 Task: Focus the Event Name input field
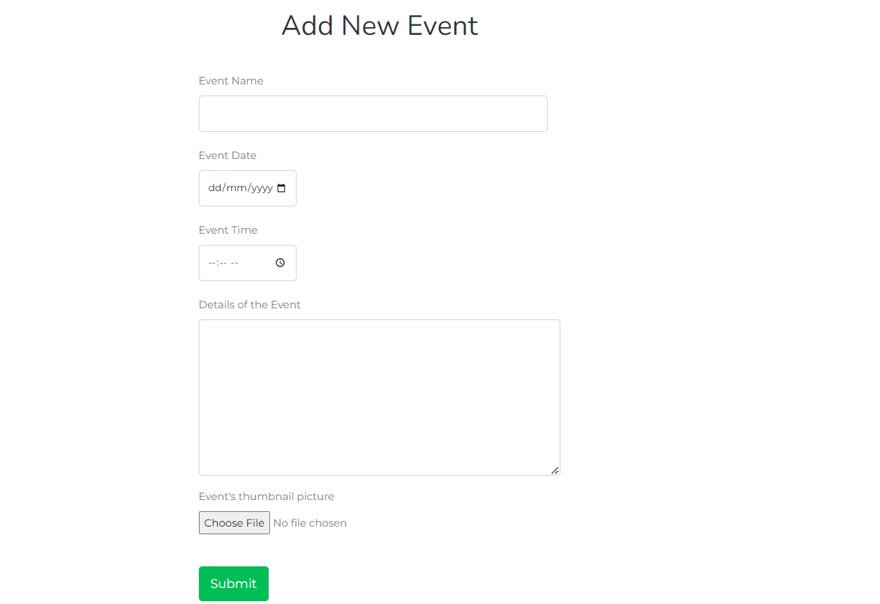point(373,113)
